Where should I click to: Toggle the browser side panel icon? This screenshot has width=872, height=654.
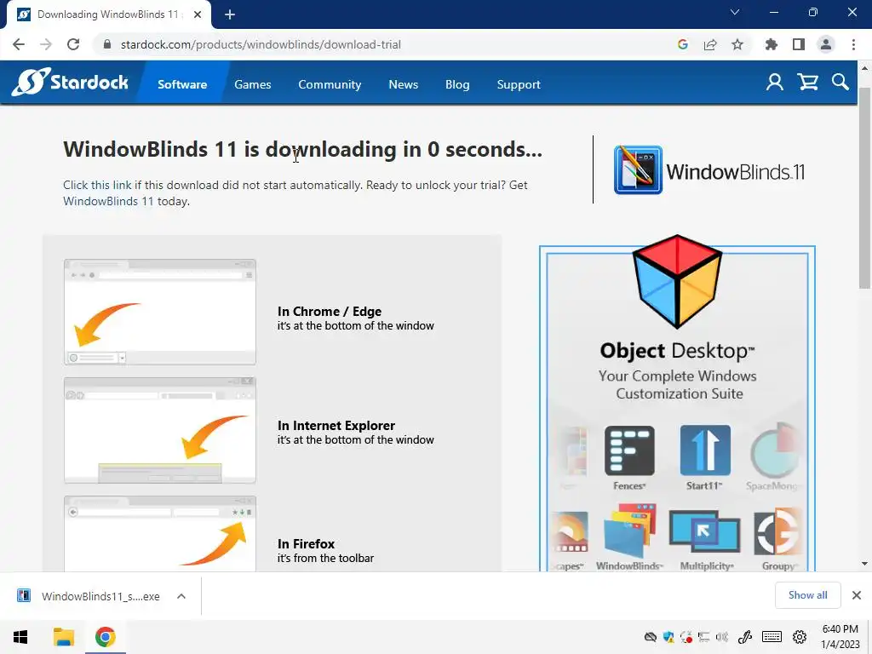[799, 44]
